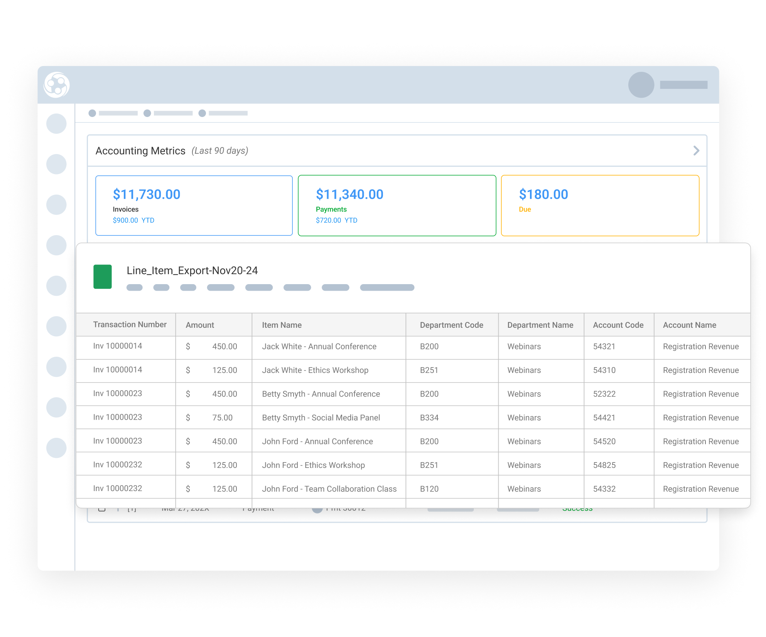
Task: Select the Jack White Ethics Workshop row
Action: pyautogui.click(x=329, y=370)
